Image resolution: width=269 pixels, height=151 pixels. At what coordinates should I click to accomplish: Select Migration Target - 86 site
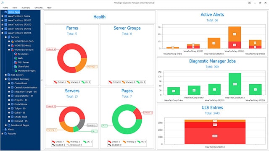point(26,91)
